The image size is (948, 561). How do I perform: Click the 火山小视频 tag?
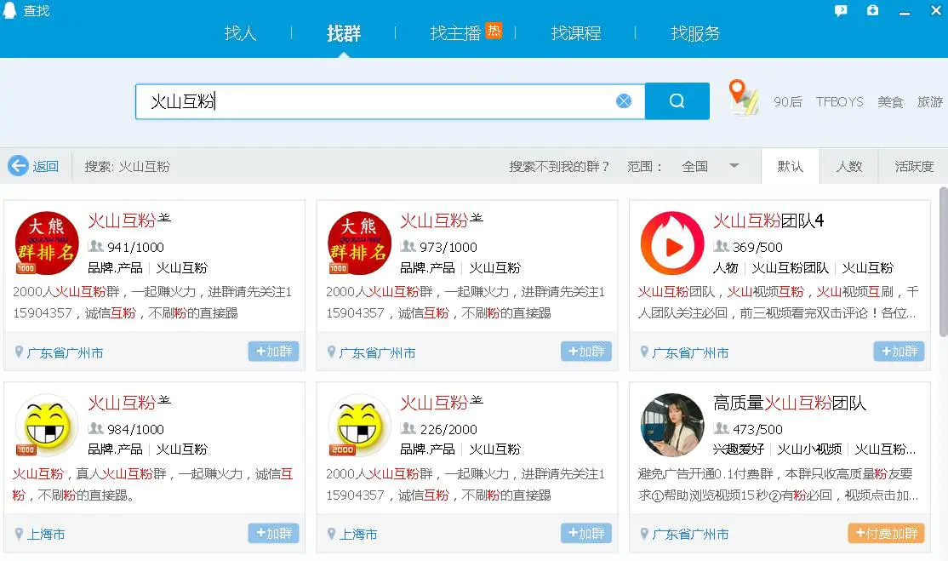[809, 449]
